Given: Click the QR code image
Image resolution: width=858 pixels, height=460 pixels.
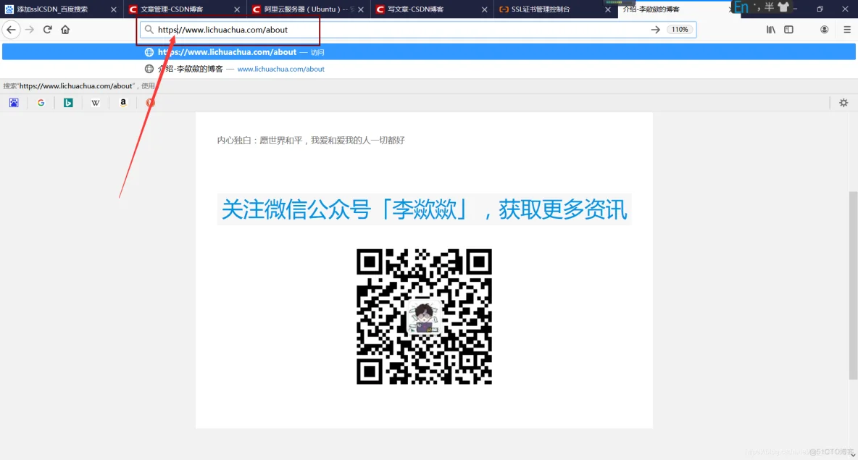Looking at the screenshot, I should [424, 317].
